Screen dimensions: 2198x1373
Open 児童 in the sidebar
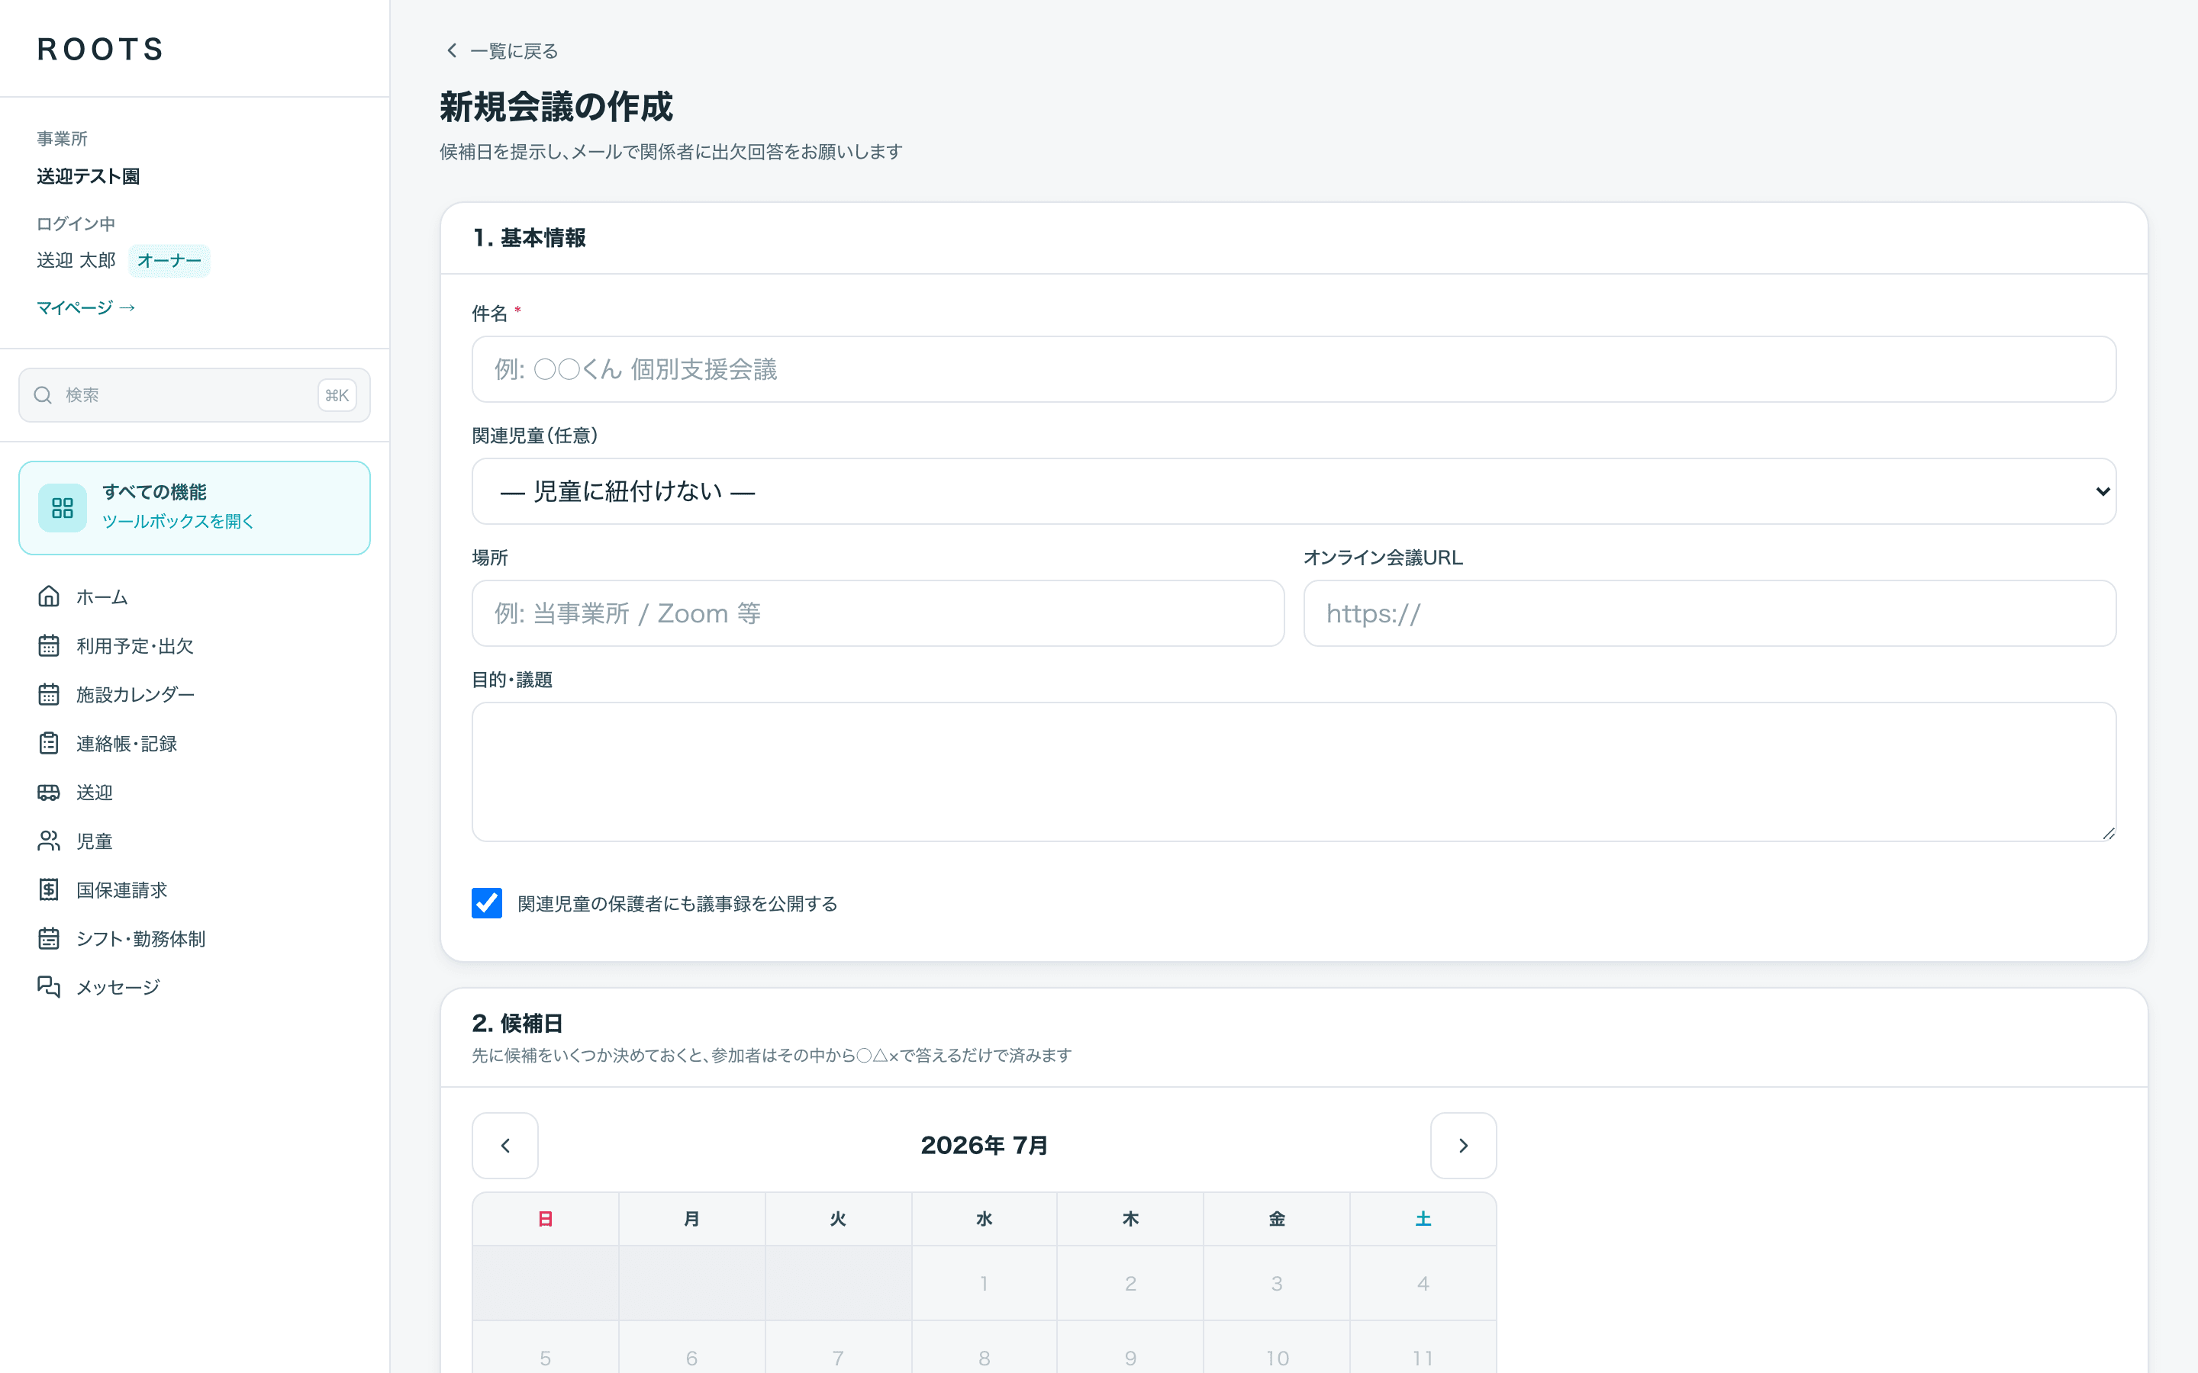click(195, 841)
